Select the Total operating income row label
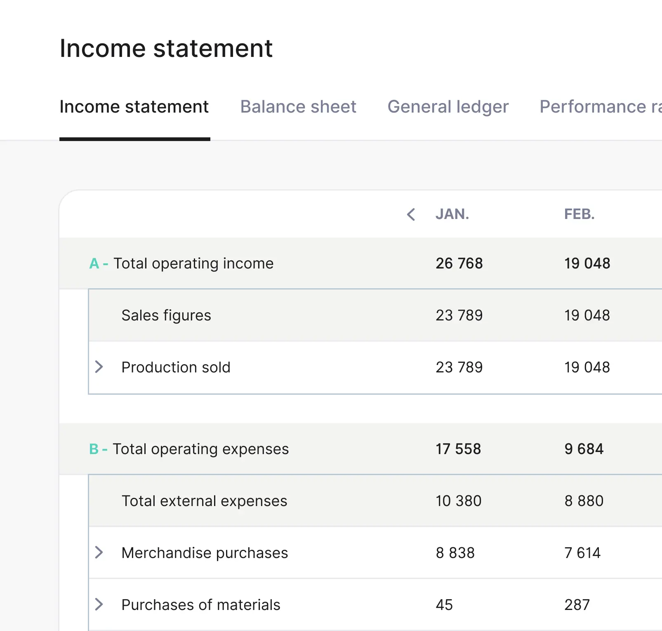Image resolution: width=662 pixels, height=631 pixels. point(193,264)
